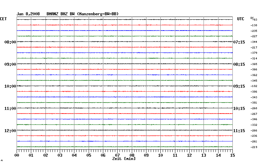Click the DC offset value -362
The height and width of the screenshot is (164, 259).
pos(254,75)
